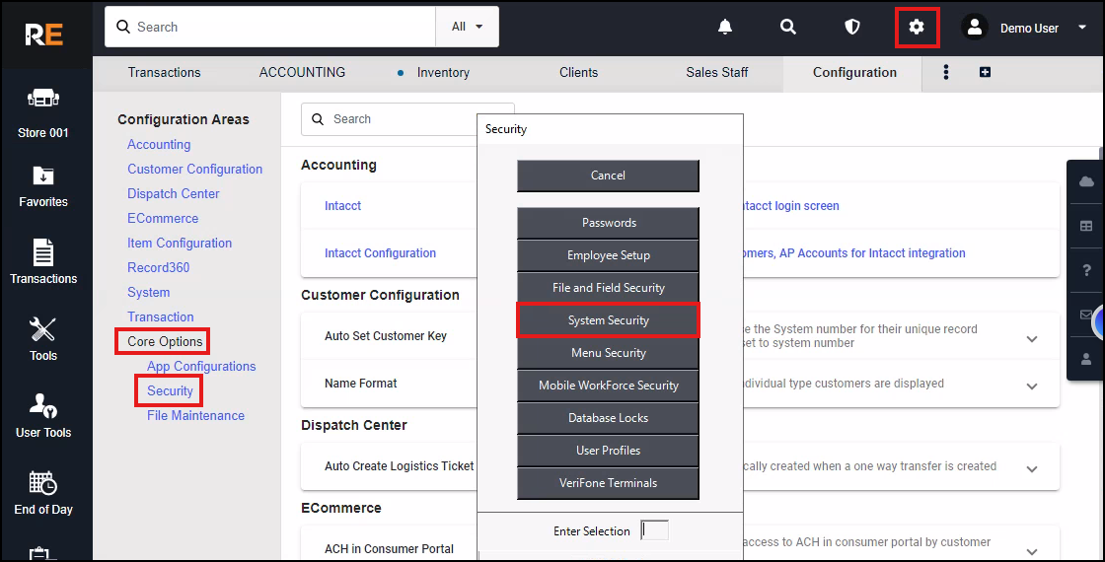Open Favorites in the left sidebar
The height and width of the screenshot is (562, 1105).
(x=43, y=187)
